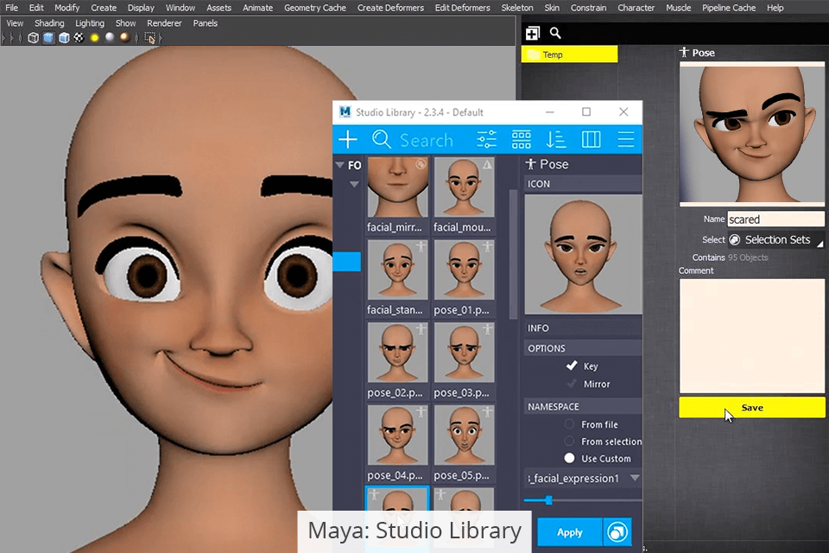Image resolution: width=829 pixels, height=553 pixels.
Task: Open the Pipeline Cache menu
Action: point(729,8)
